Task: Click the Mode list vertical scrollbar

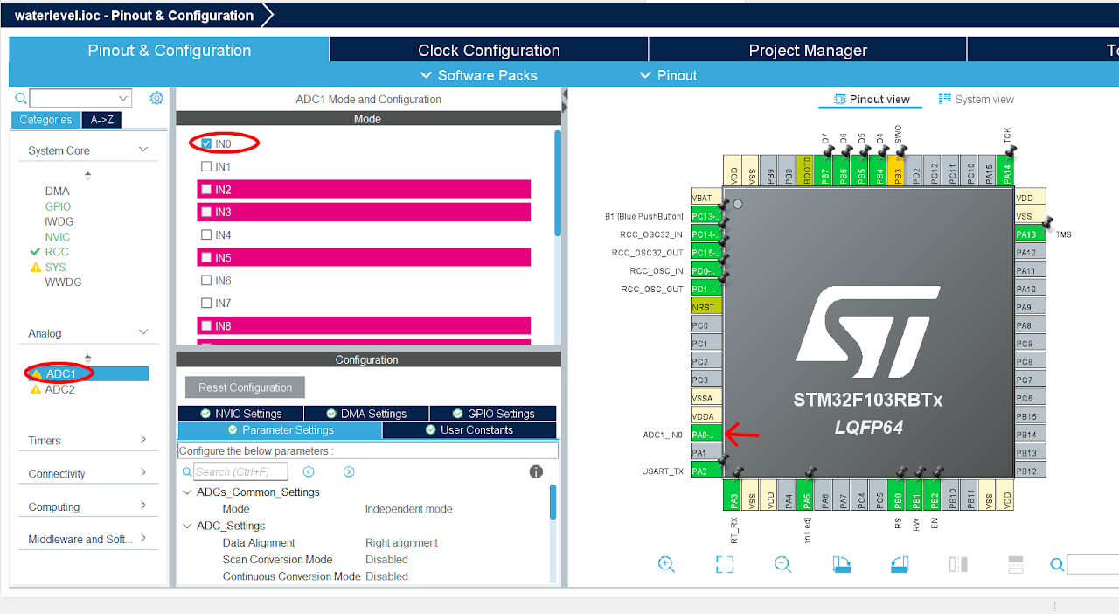Action: 558,182
